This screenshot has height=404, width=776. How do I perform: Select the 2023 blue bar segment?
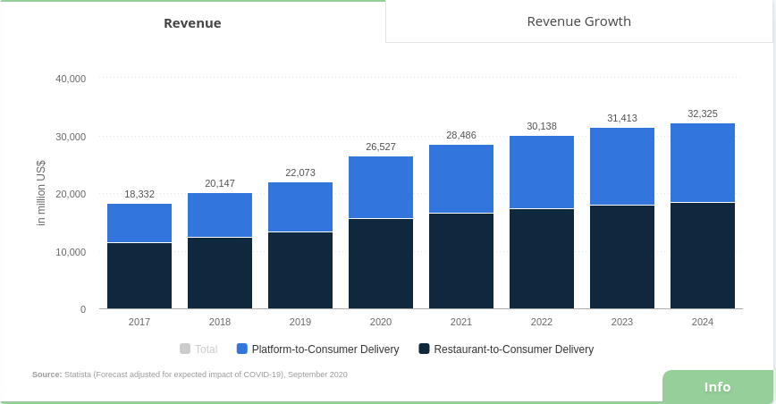tap(622, 166)
